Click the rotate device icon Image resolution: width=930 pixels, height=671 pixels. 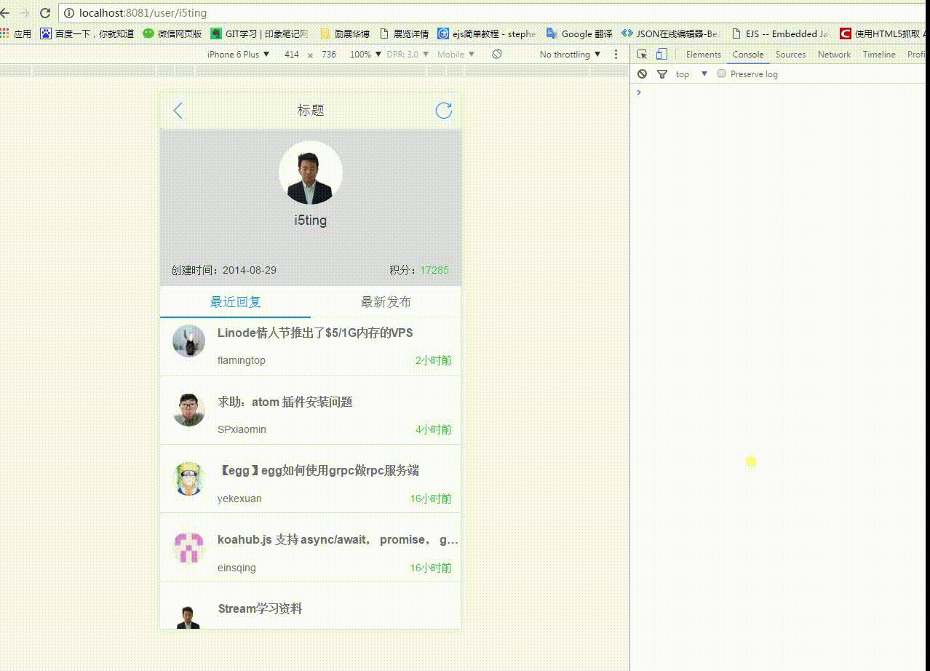coord(497,55)
